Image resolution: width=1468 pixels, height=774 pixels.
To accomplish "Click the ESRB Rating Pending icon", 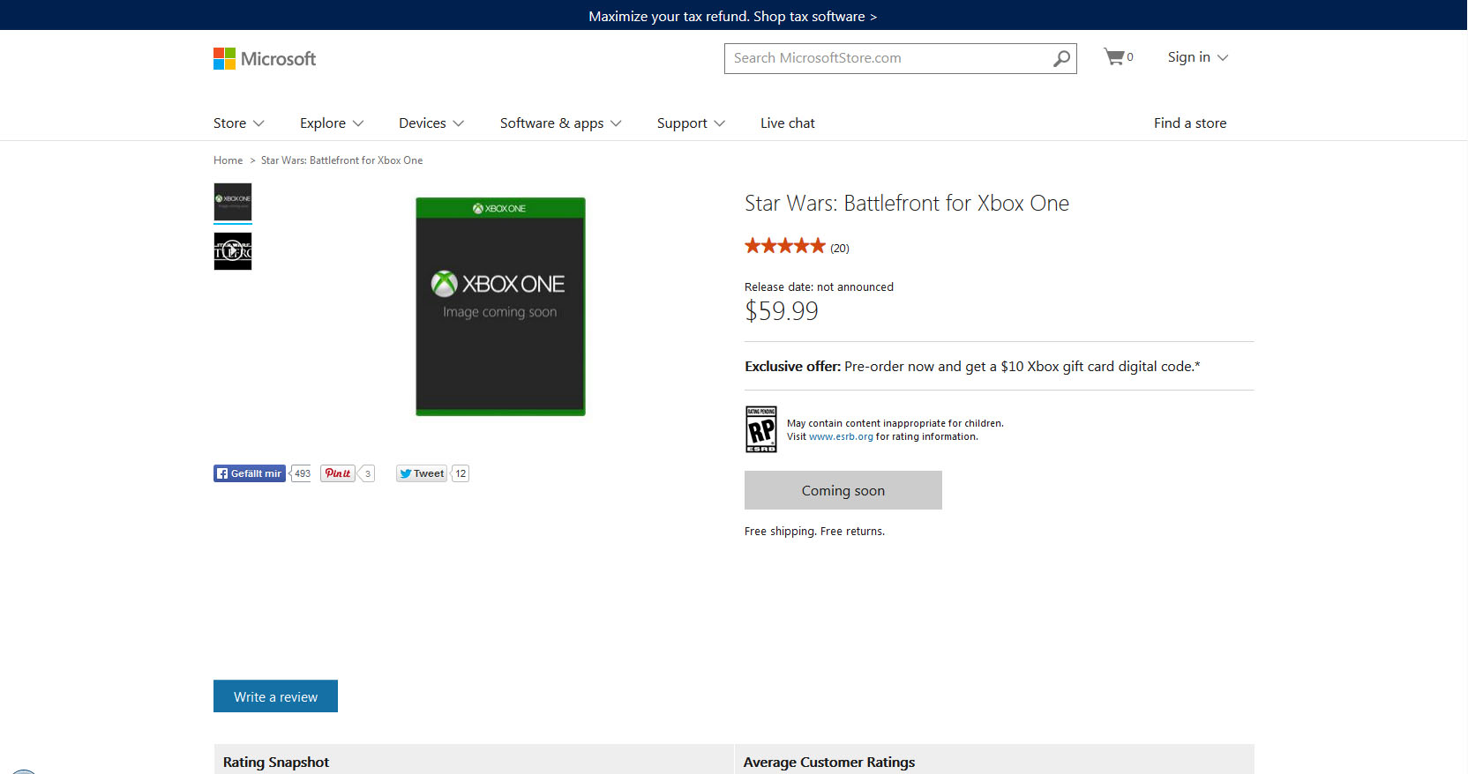I will point(761,429).
